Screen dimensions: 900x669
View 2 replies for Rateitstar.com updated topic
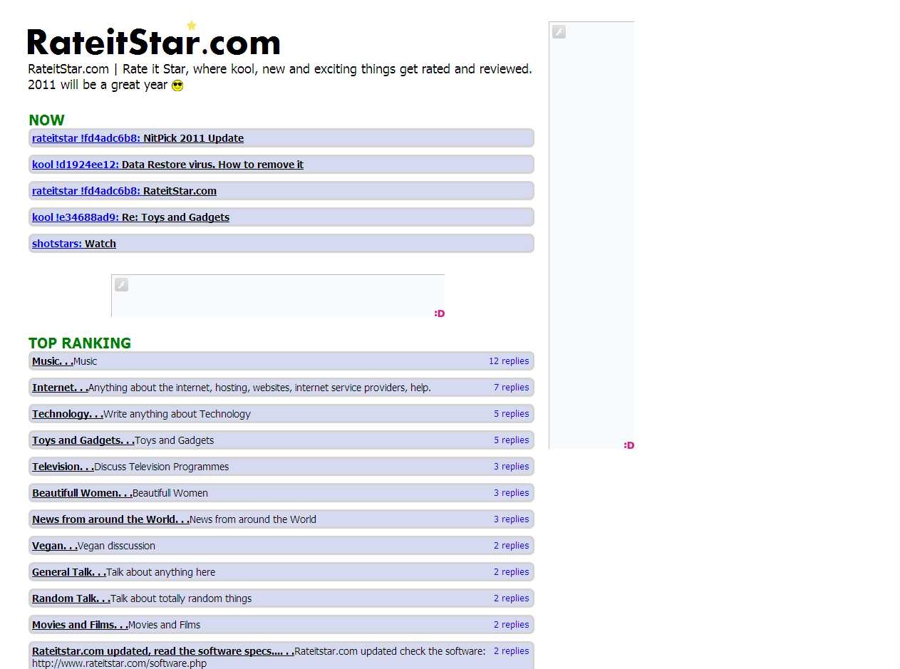point(512,651)
